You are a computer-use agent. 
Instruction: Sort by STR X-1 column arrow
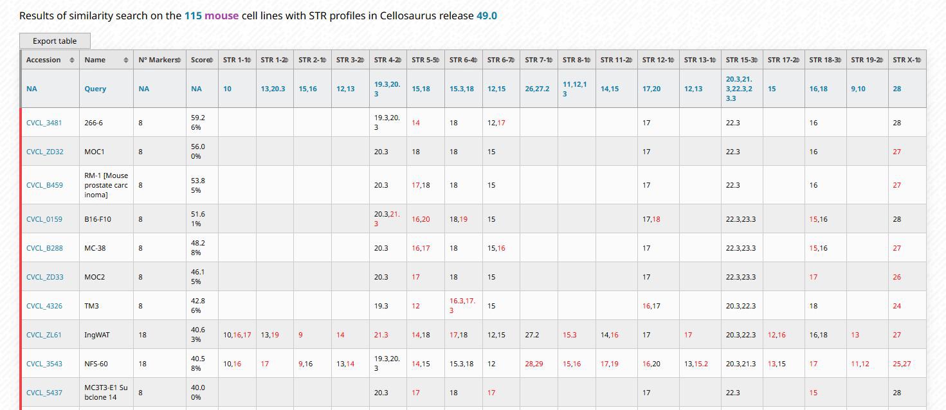click(919, 60)
